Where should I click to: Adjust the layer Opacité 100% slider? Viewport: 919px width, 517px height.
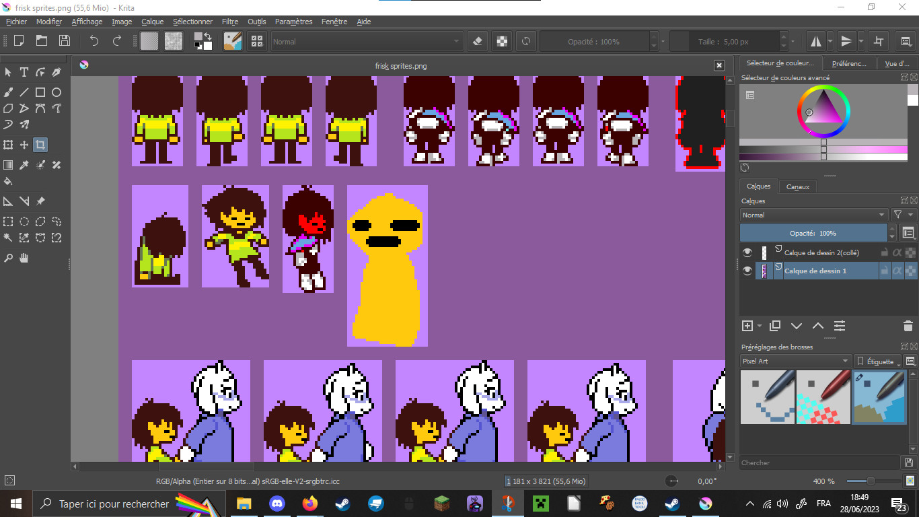pyautogui.click(x=814, y=233)
